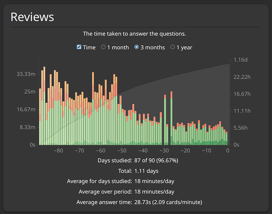Click the 8.33m left axis label

tap(27, 127)
